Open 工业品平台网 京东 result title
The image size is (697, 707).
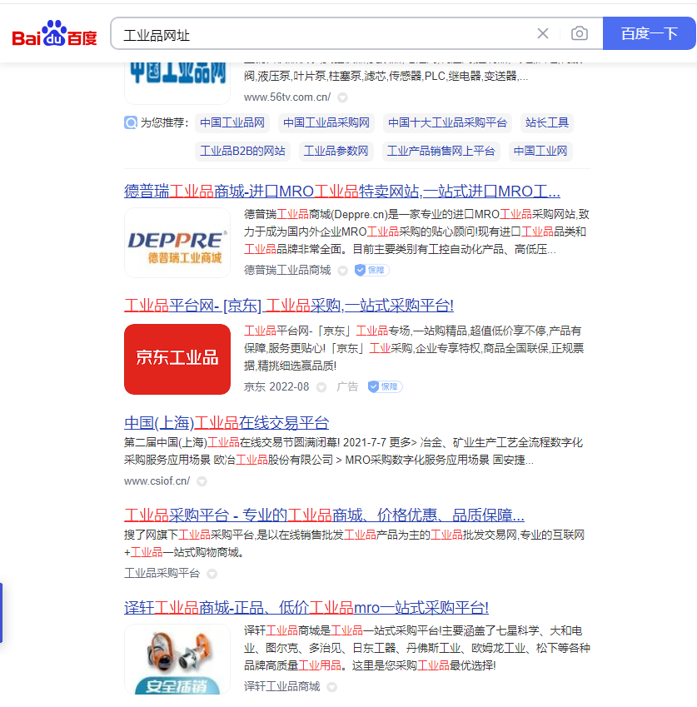[x=289, y=306]
